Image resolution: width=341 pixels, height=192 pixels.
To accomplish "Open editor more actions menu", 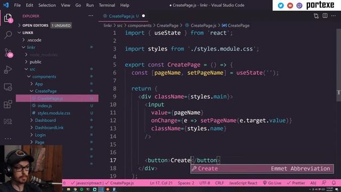I will pyautogui.click(x=334, y=15).
